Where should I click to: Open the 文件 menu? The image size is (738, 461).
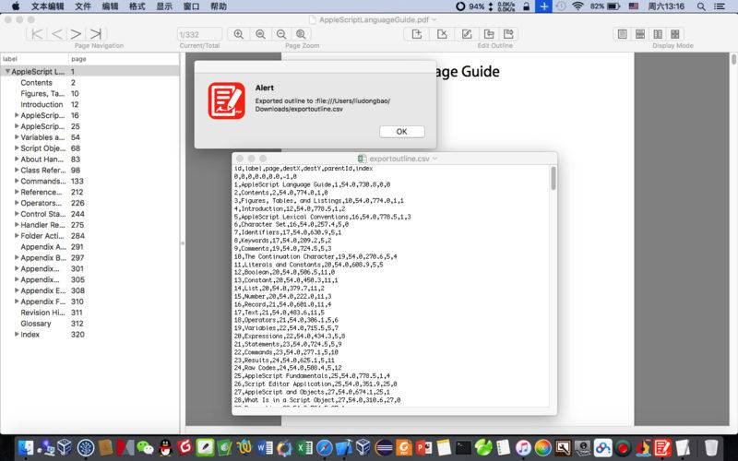pos(83,6)
